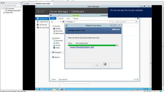
Task: Click the installation progress bar
Action: coord(93,45)
